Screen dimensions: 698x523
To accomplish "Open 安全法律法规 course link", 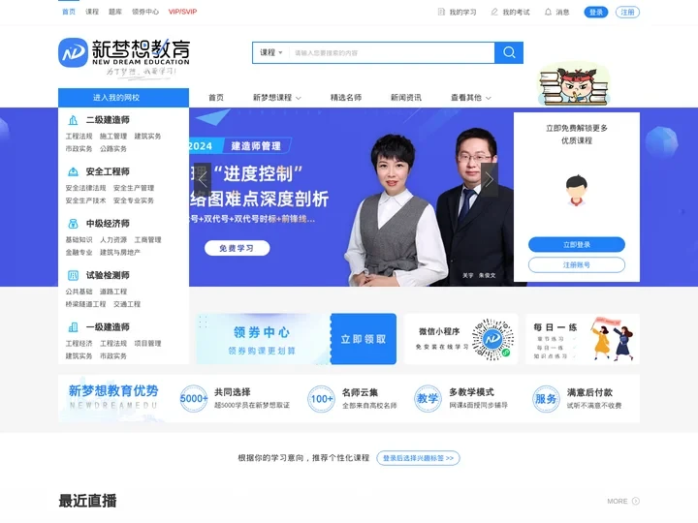I will tap(85, 188).
